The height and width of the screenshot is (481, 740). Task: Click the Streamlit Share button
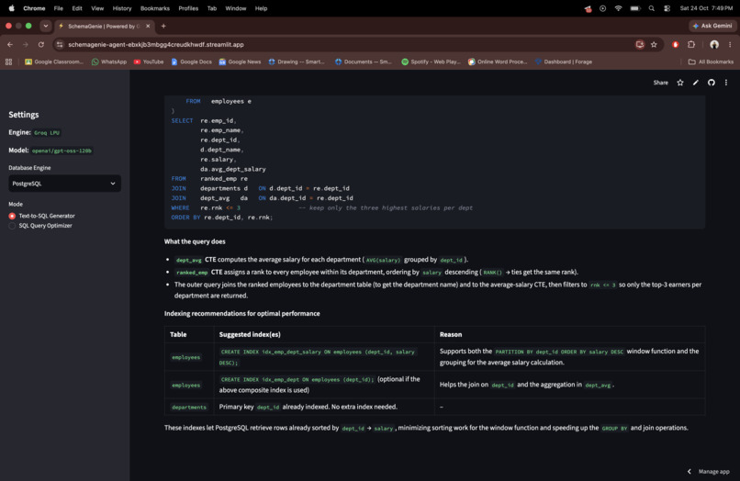660,83
